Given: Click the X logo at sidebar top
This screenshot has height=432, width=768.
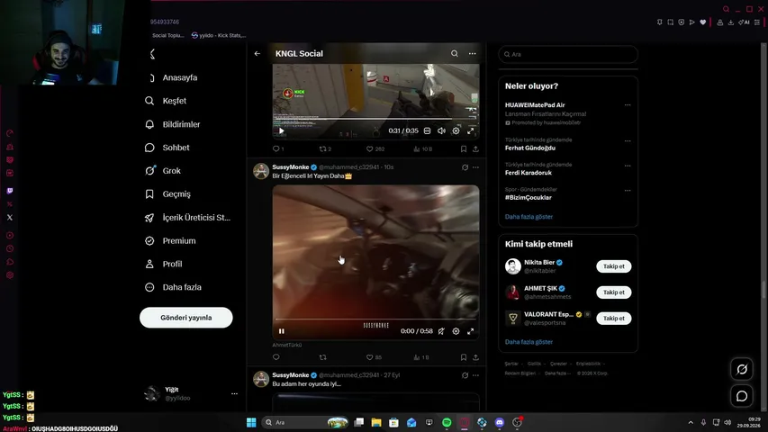Looking at the screenshot, I should click(x=152, y=54).
